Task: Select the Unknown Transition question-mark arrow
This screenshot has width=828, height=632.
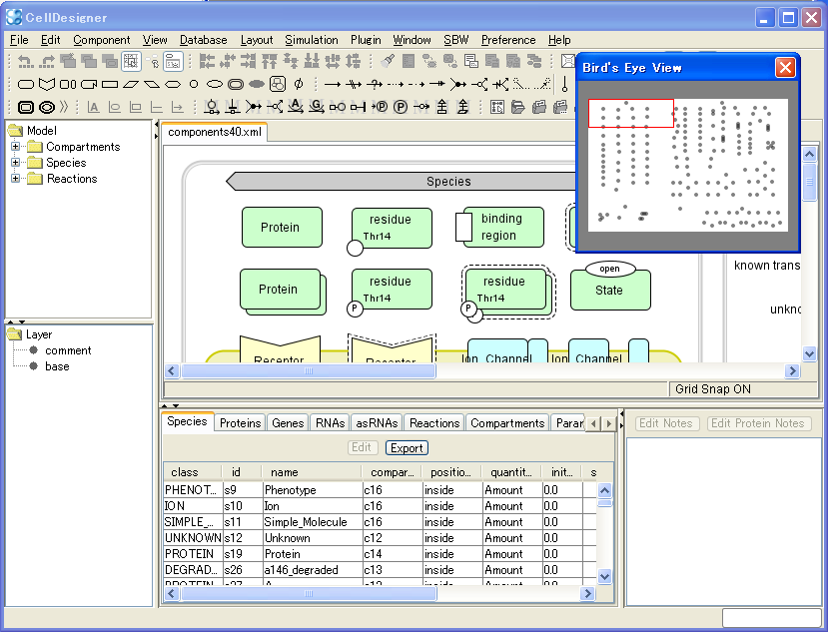Action: [375, 84]
